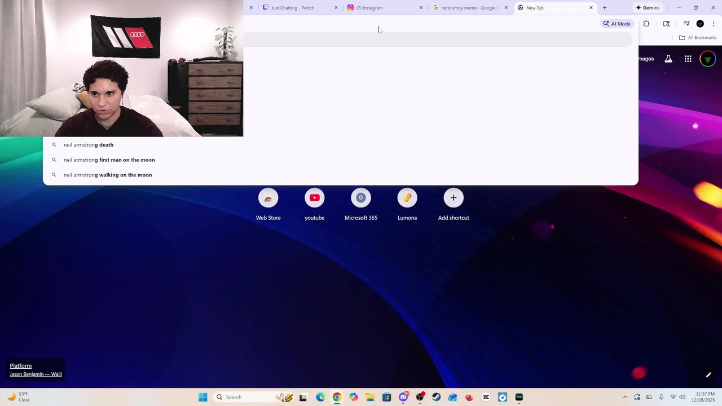Open Firefox from the taskbar
The width and height of the screenshot is (722, 406).
469,398
